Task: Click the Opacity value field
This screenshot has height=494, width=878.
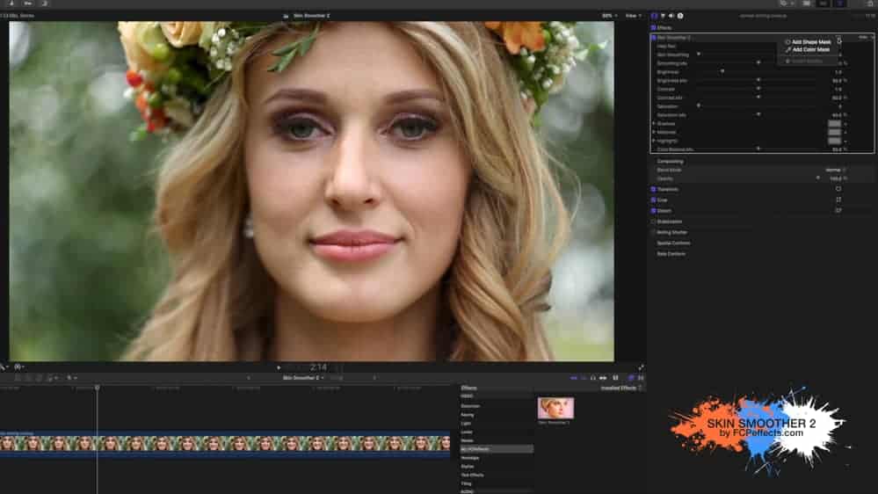Action: click(x=836, y=178)
